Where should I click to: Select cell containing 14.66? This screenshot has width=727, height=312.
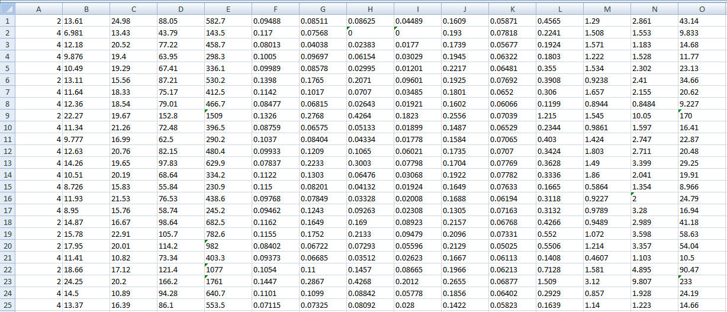click(702, 305)
